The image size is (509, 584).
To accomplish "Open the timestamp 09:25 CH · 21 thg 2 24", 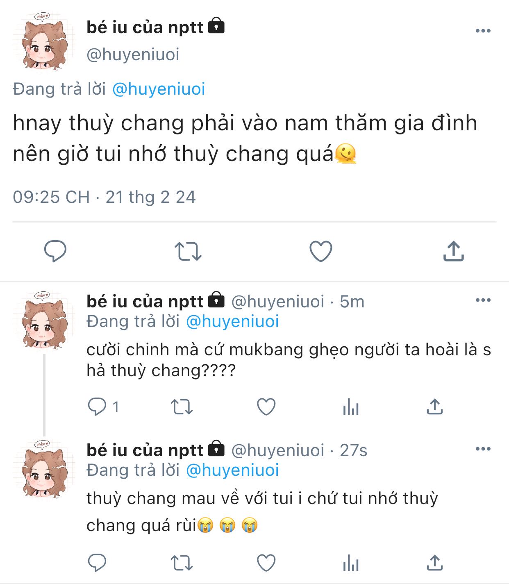I will 104,197.
